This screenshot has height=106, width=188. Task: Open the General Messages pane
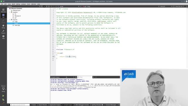point(110,105)
